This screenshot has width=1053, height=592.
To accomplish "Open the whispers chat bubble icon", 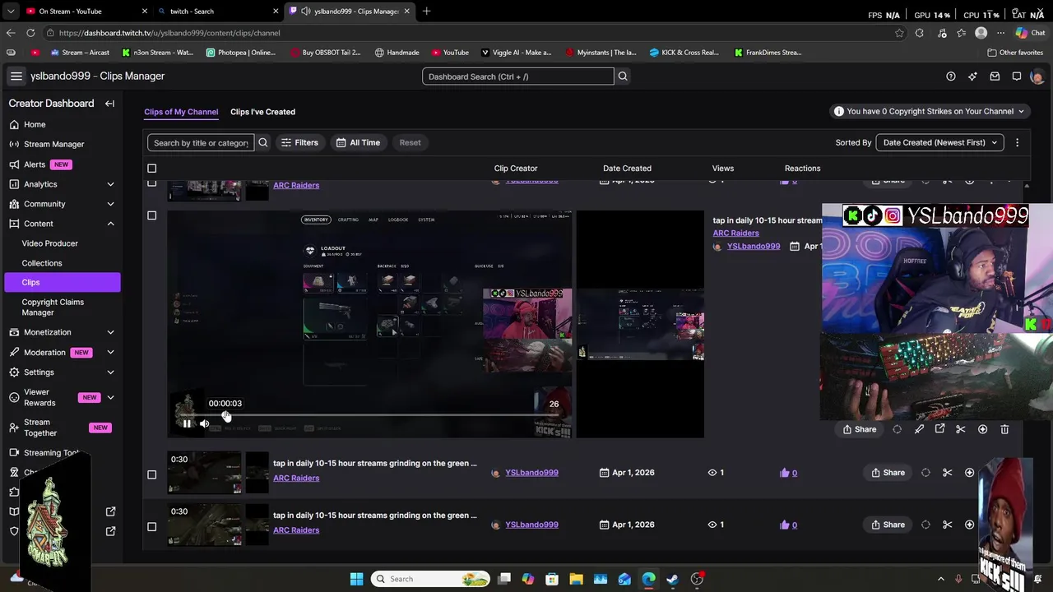I will pos(1017,76).
